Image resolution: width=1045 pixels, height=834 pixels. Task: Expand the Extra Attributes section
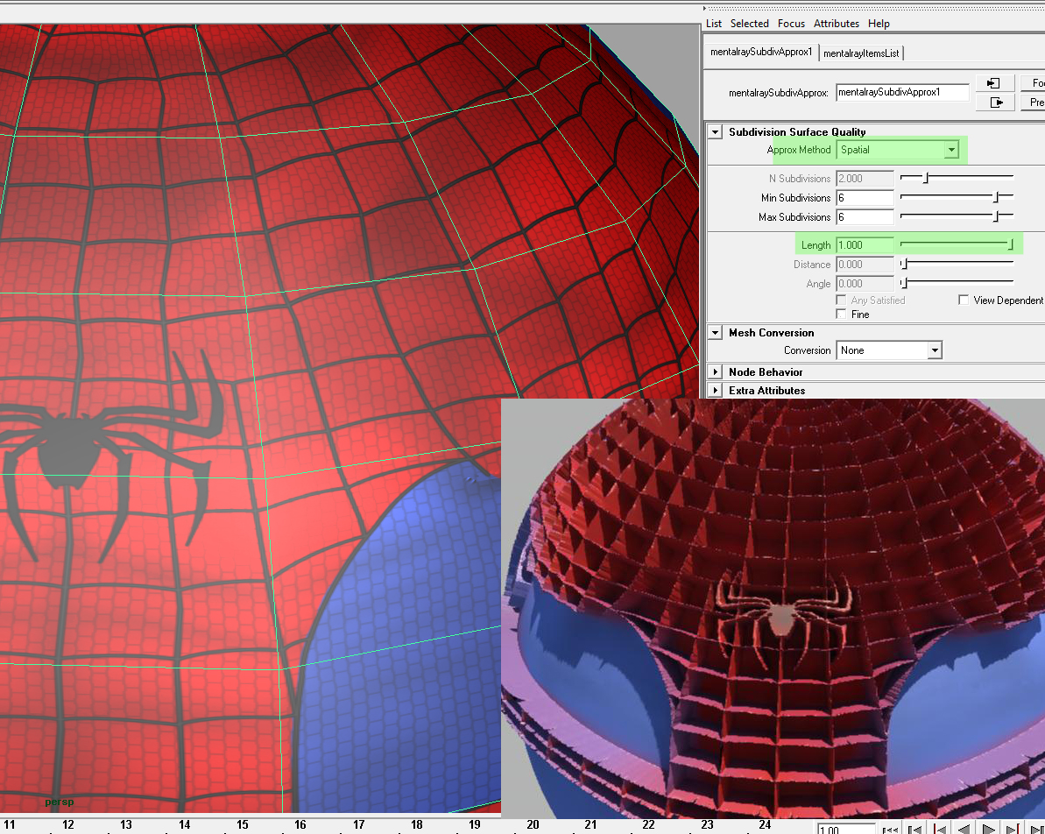pos(715,391)
